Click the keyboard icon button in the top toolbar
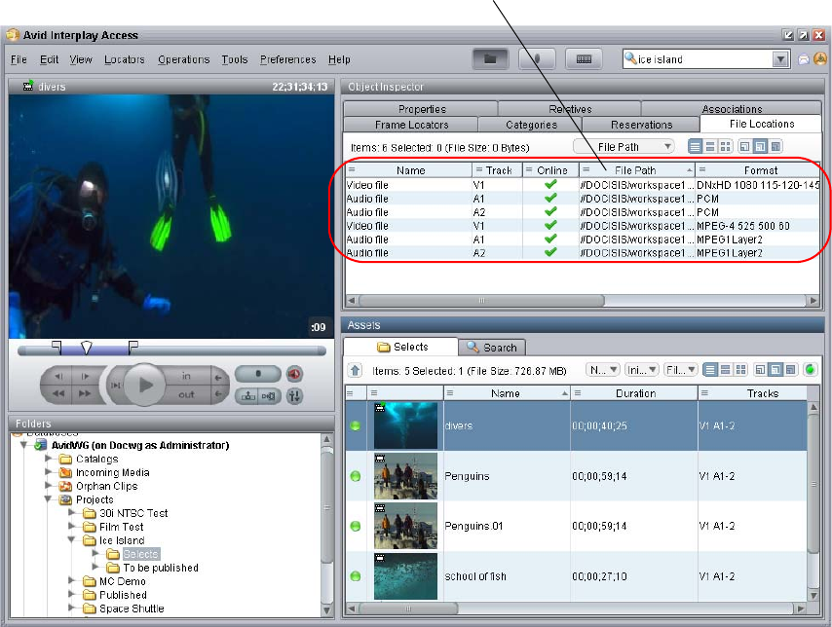 (x=583, y=58)
